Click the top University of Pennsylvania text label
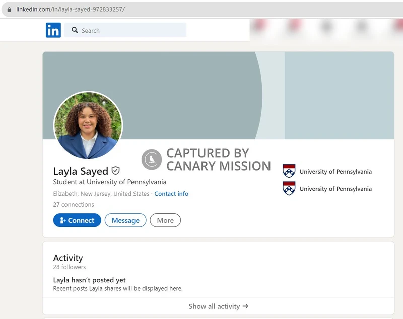The width and height of the screenshot is (403, 319). pos(335,171)
